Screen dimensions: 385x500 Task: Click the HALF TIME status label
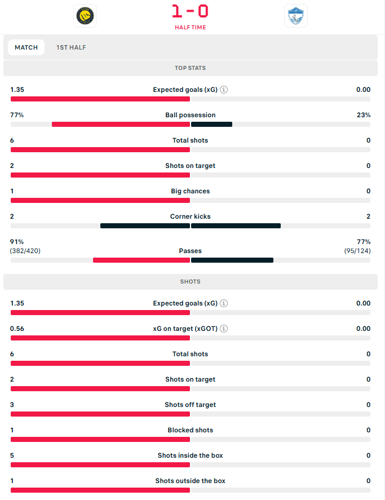191,27
